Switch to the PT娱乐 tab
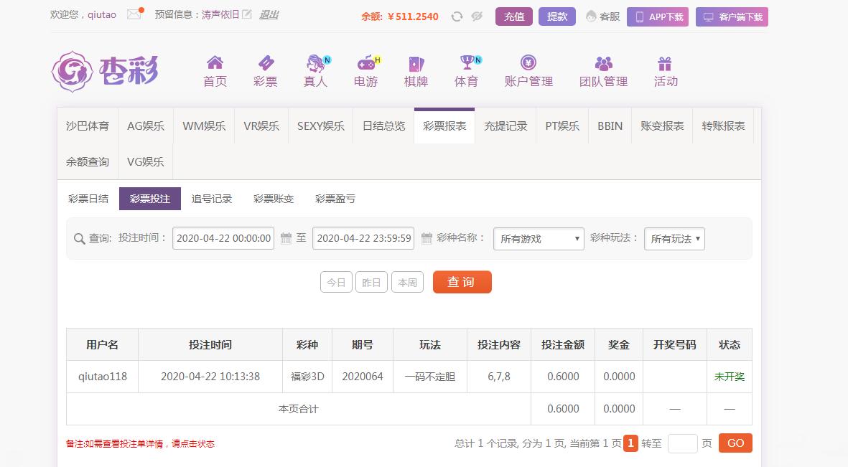 [562, 126]
